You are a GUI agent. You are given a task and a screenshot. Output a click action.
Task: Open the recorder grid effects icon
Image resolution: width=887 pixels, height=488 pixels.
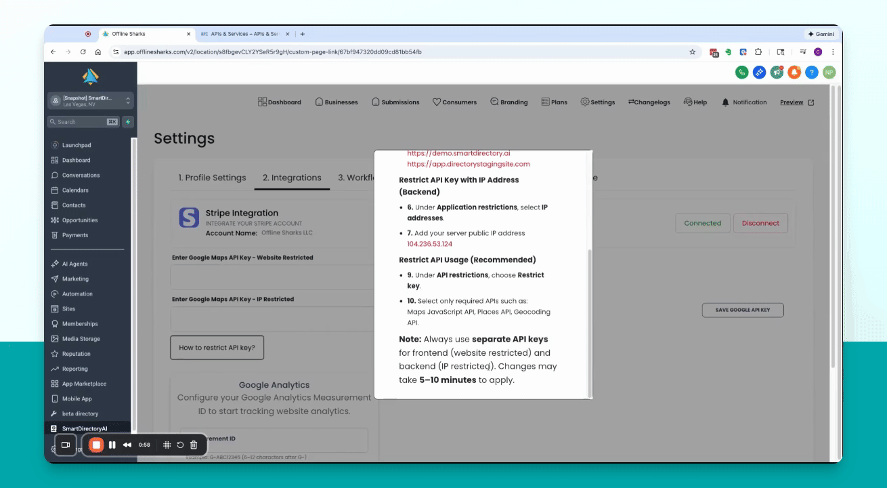(x=167, y=445)
